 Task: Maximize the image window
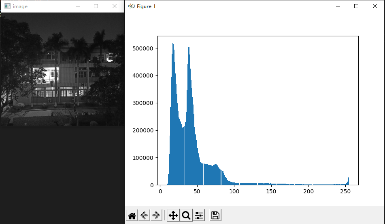point(96,6)
